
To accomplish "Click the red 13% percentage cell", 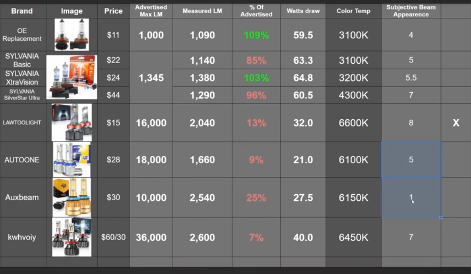I will 256,123.
